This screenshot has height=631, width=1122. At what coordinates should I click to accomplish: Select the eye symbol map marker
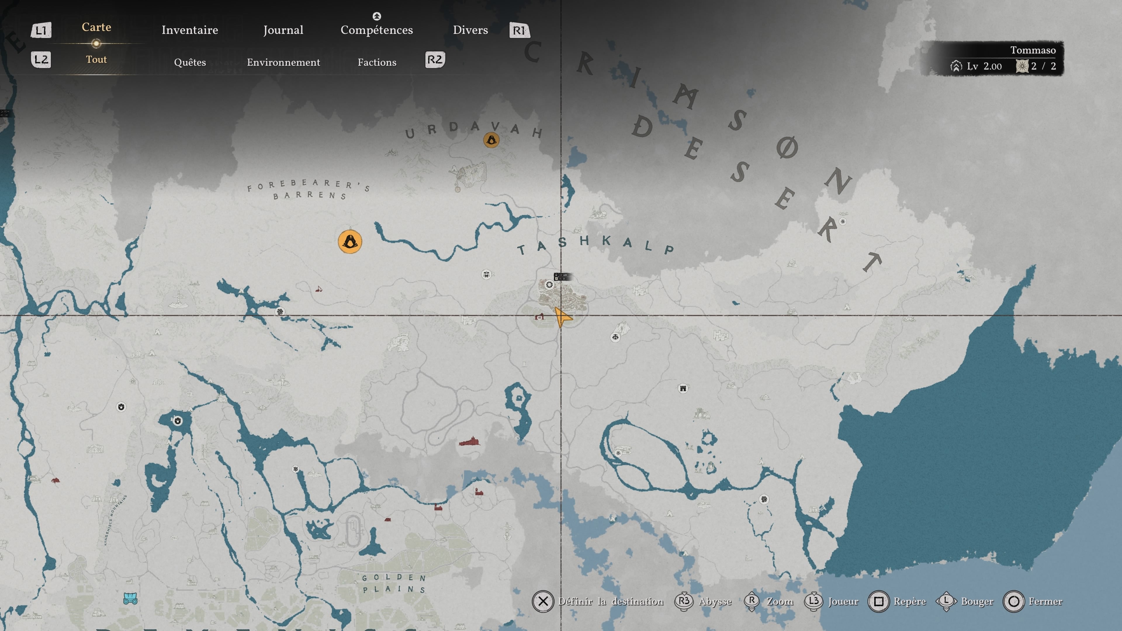(x=615, y=337)
